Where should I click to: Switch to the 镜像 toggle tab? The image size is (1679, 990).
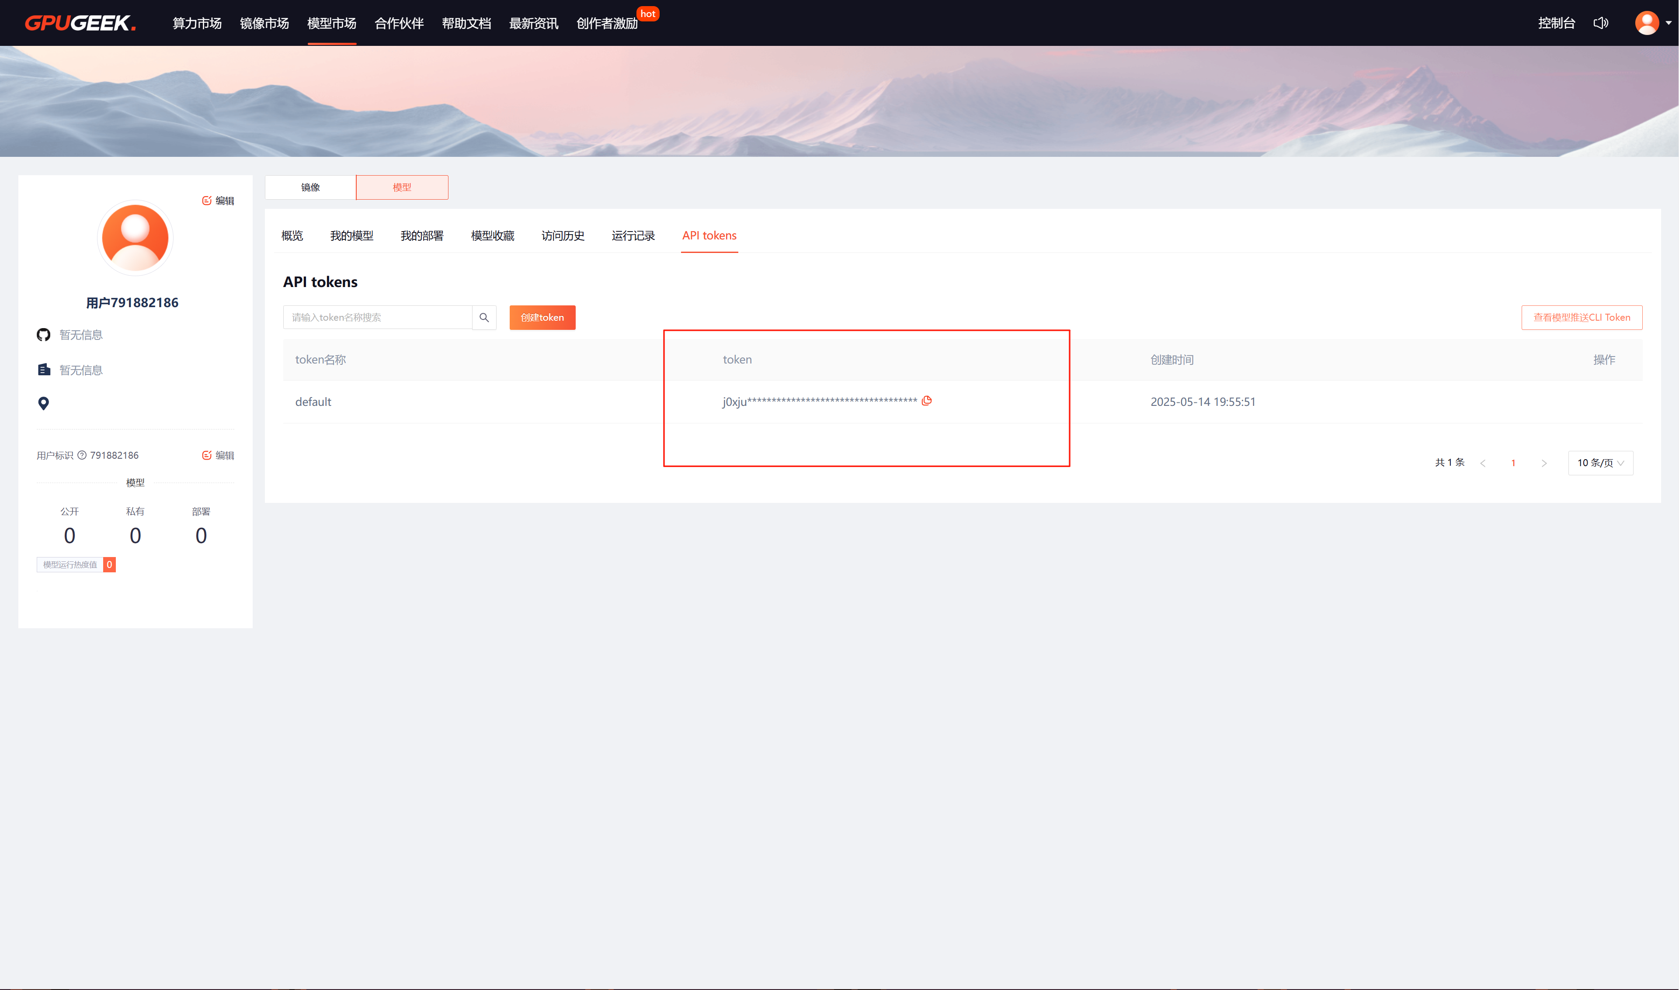point(310,187)
